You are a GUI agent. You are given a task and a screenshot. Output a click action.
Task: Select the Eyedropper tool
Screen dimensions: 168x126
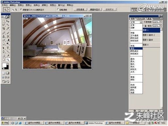coord(8,56)
